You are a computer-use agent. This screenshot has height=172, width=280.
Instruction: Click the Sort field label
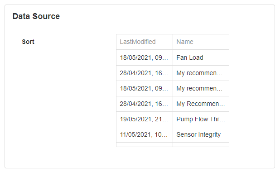point(28,42)
